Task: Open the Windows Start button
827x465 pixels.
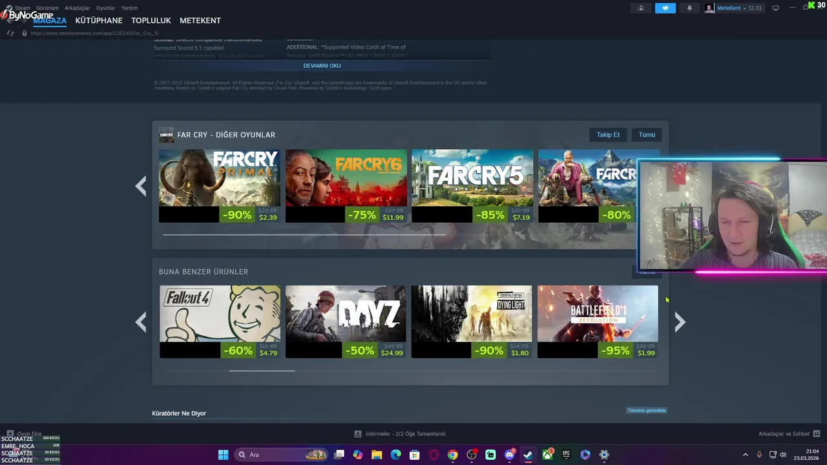Action: [223, 455]
